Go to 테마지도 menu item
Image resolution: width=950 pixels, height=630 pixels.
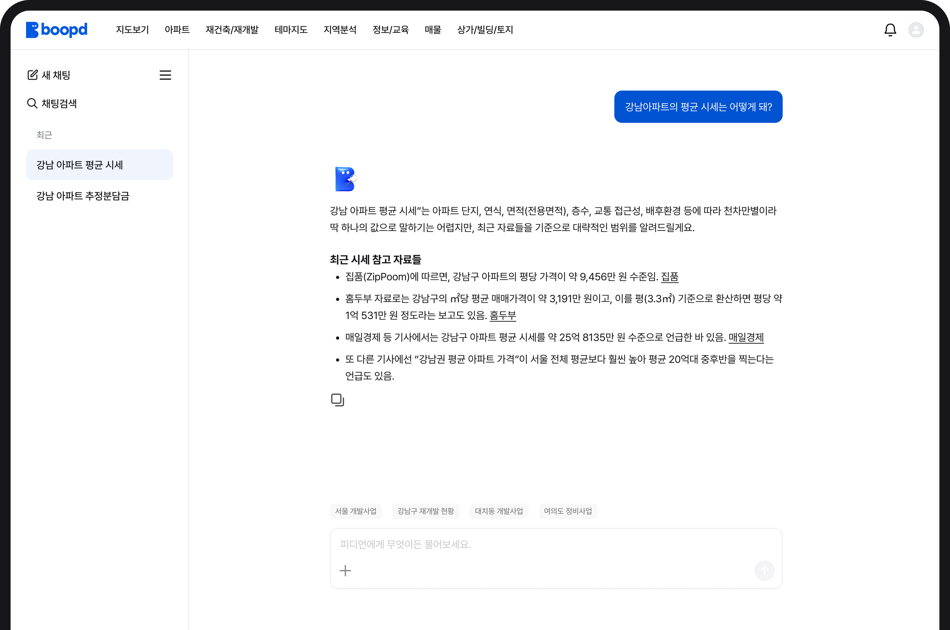tap(291, 30)
